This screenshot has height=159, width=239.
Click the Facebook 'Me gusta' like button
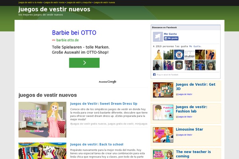(171, 38)
